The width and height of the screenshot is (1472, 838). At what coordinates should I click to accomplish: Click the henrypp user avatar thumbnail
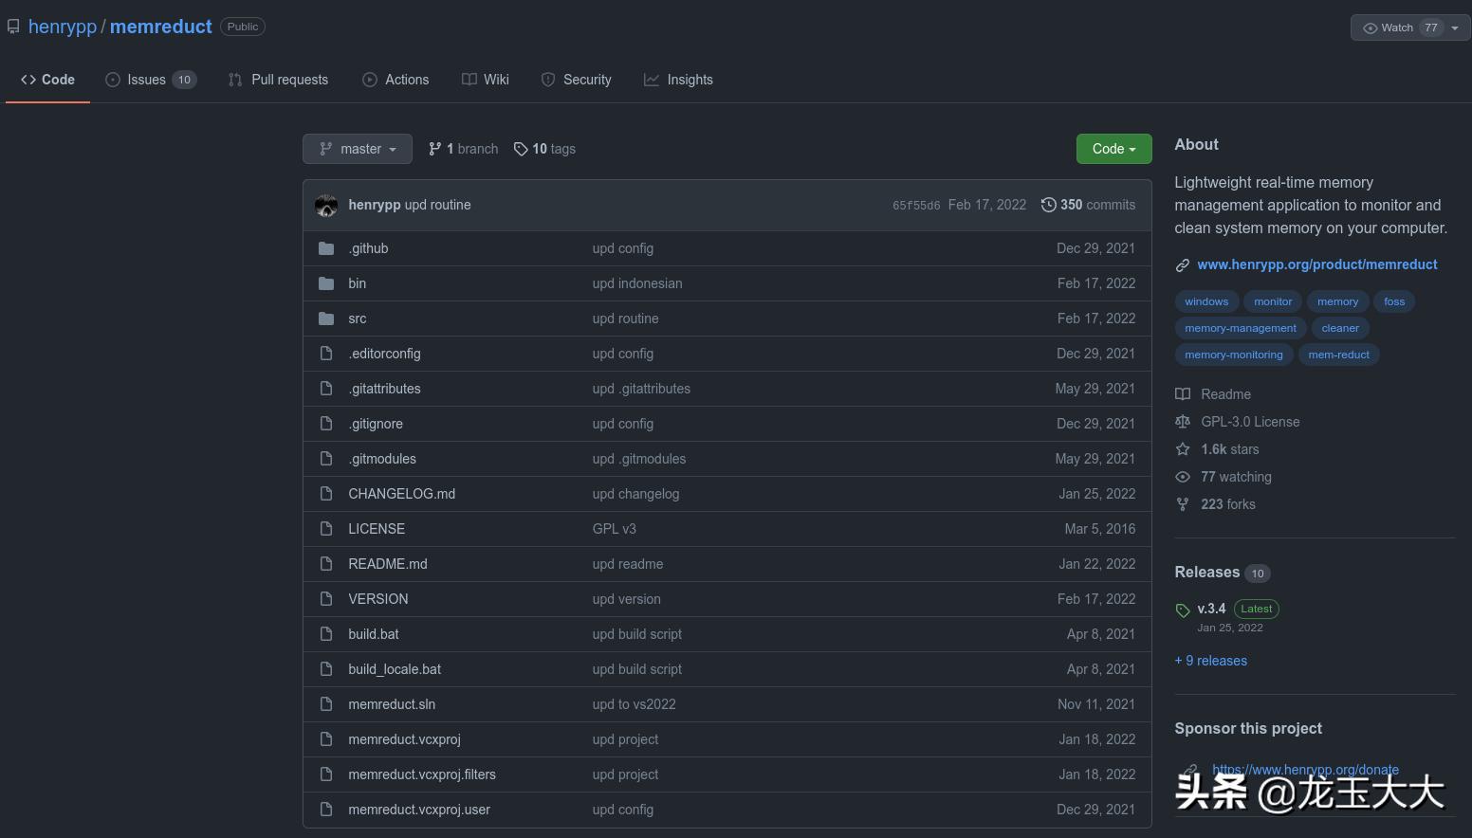pyautogui.click(x=326, y=206)
